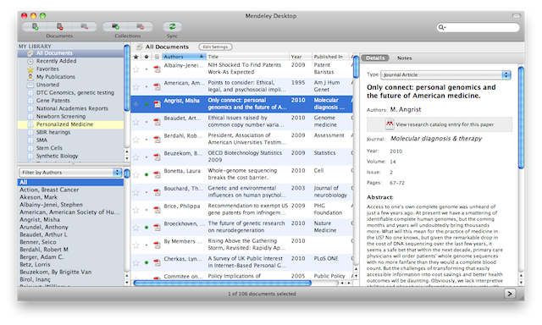Toggle favorite star for Brice, Philippa row
The image size is (542, 325).
point(135,210)
